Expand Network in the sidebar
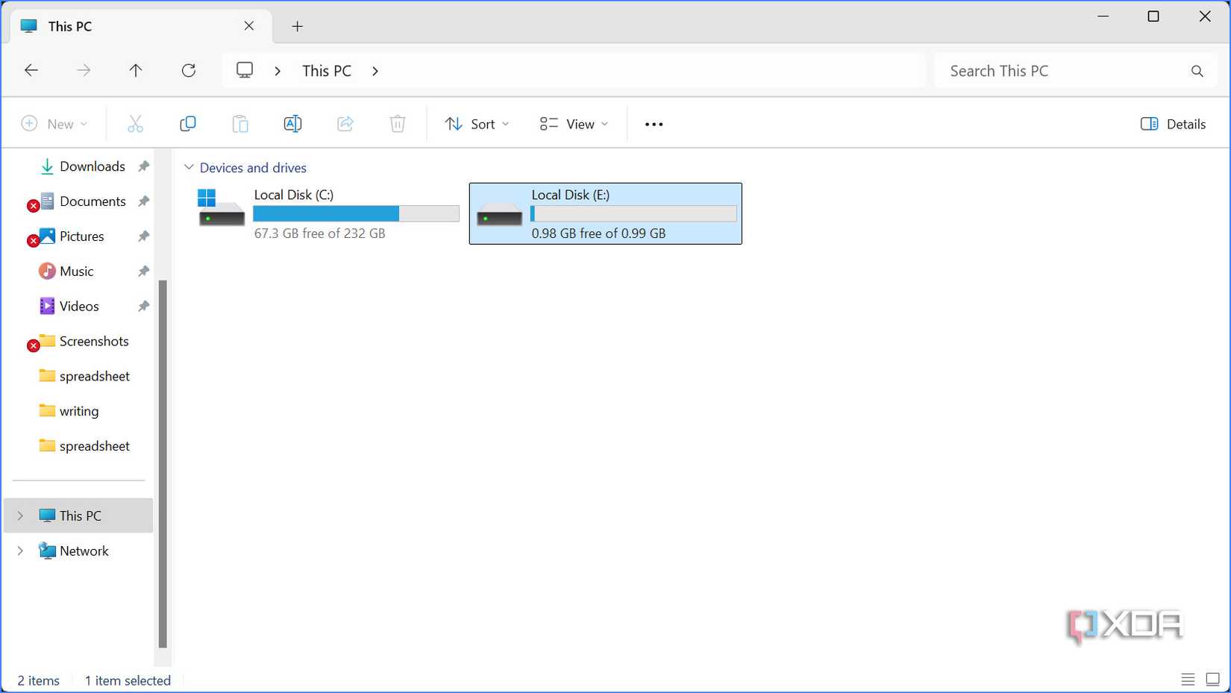 coord(19,551)
